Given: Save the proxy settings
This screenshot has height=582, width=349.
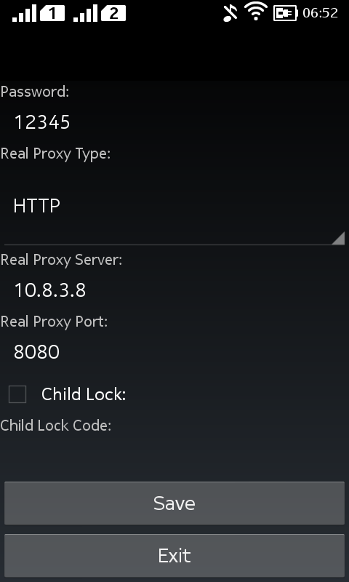Looking at the screenshot, I should tap(174, 503).
